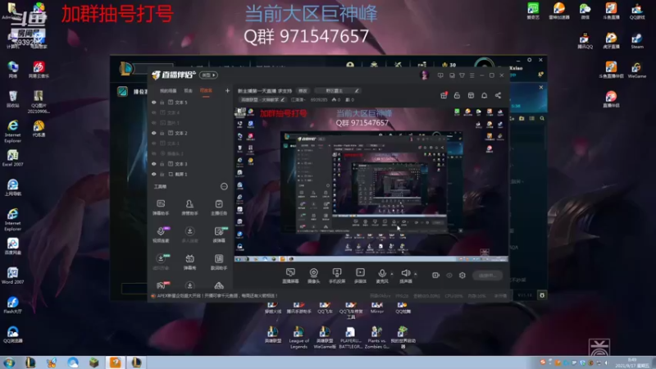656x369 pixels.
Task: Expand the microphone options arrow
Action: (x=392, y=274)
